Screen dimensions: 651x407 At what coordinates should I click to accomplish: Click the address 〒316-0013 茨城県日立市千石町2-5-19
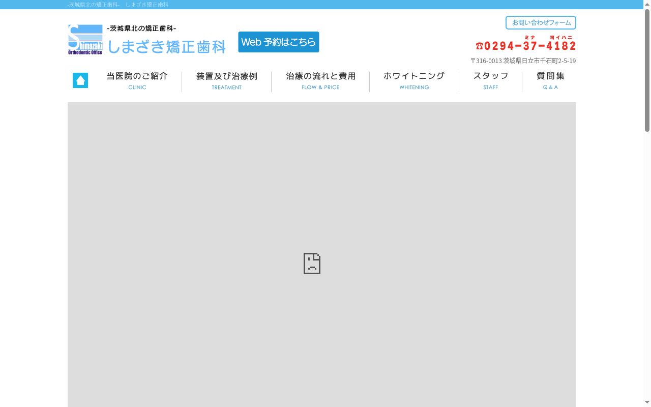[x=523, y=61]
